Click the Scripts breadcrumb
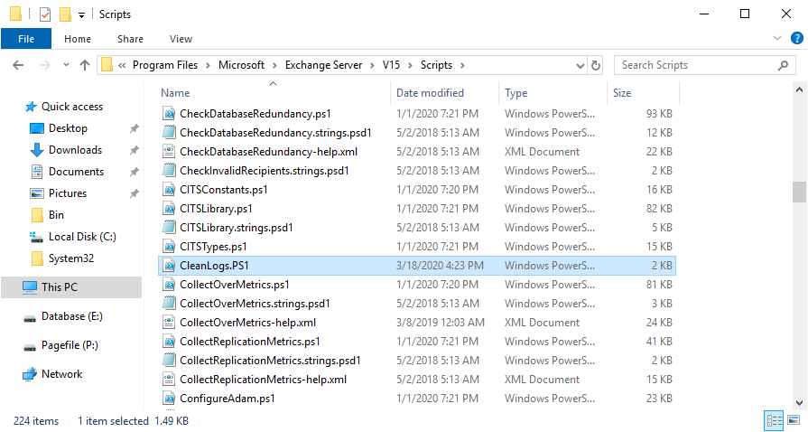Viewport: 808px width, 432px height. pos(436,65)
